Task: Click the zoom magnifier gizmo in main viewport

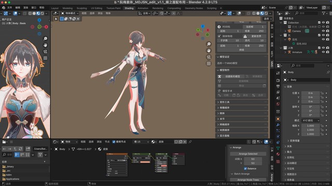Action: 209,44
